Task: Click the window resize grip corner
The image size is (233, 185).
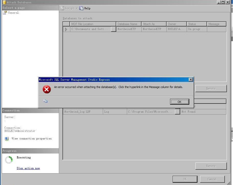Action: click(x=229, y=183)
